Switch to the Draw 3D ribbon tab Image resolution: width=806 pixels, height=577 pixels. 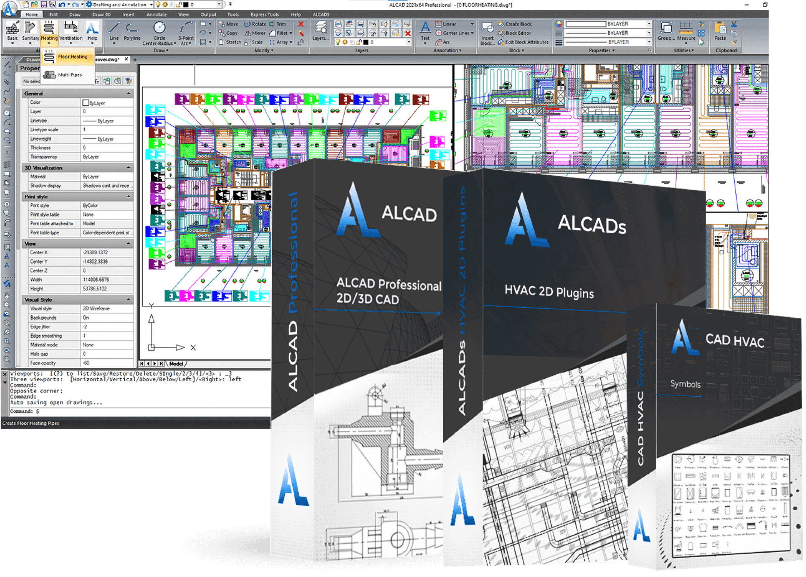pos(101,15)
